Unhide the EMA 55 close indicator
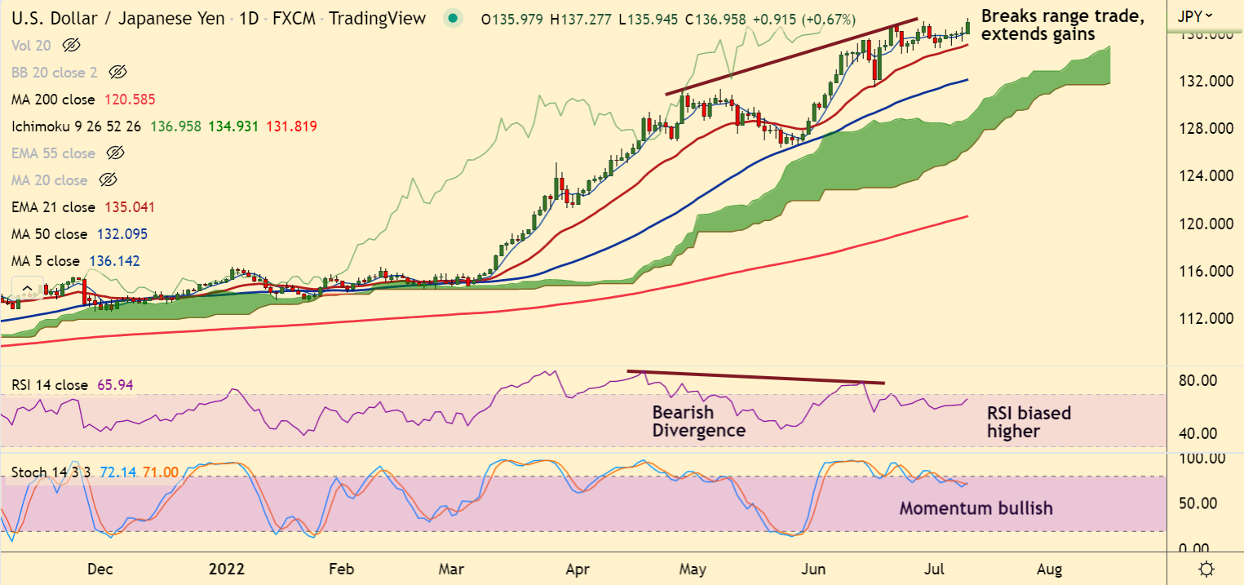 pos(116,153)
